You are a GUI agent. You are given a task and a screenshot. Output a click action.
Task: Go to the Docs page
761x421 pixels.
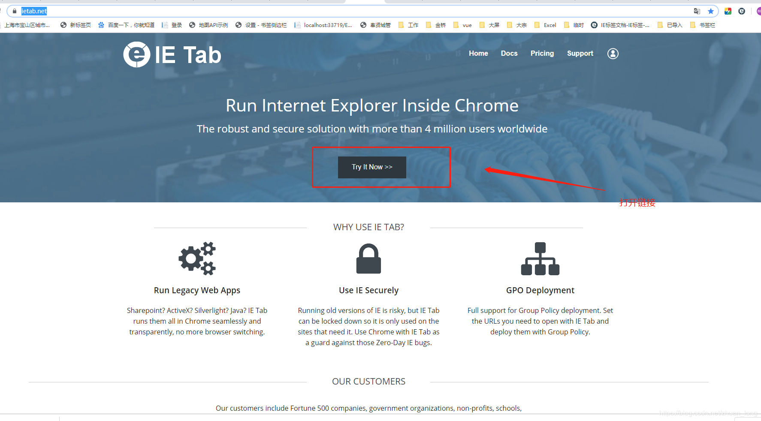point(509,53)
